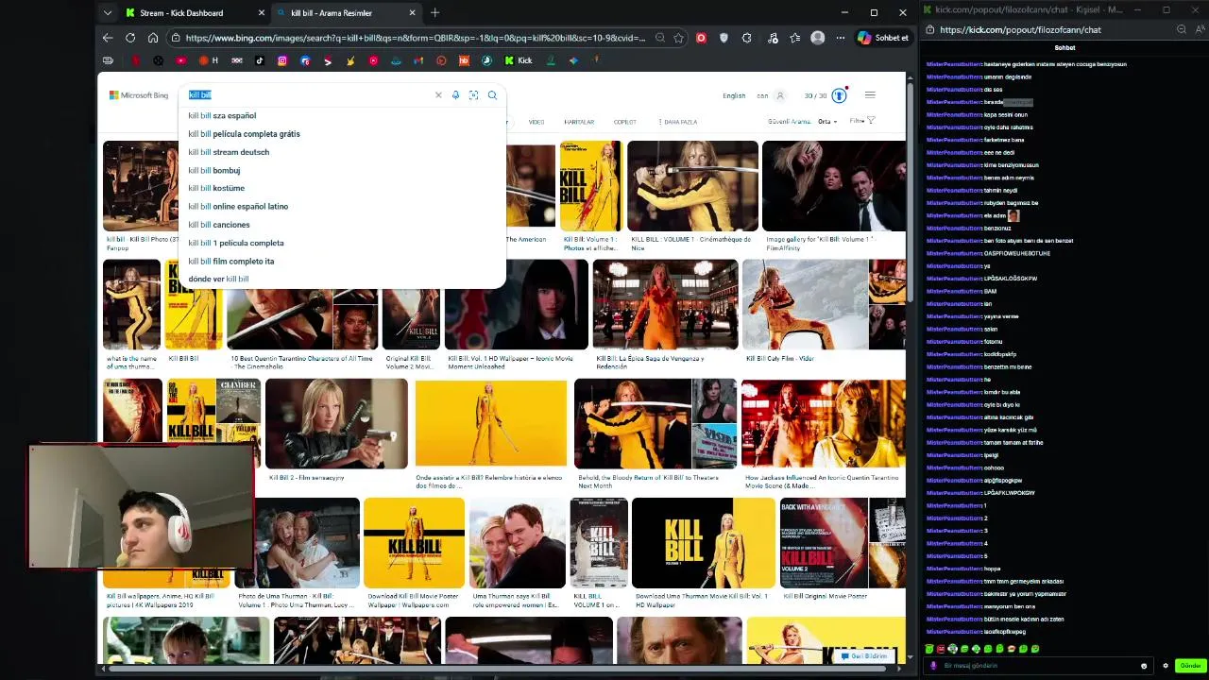Open tab search dropdown in browser
This screenshot has height=680, width=1209.
click(x=108, y=13)
